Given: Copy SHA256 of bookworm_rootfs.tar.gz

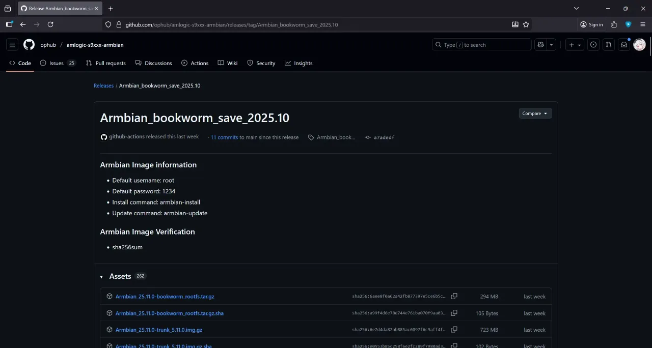Looking at the screenshot, I should [454, 296].
